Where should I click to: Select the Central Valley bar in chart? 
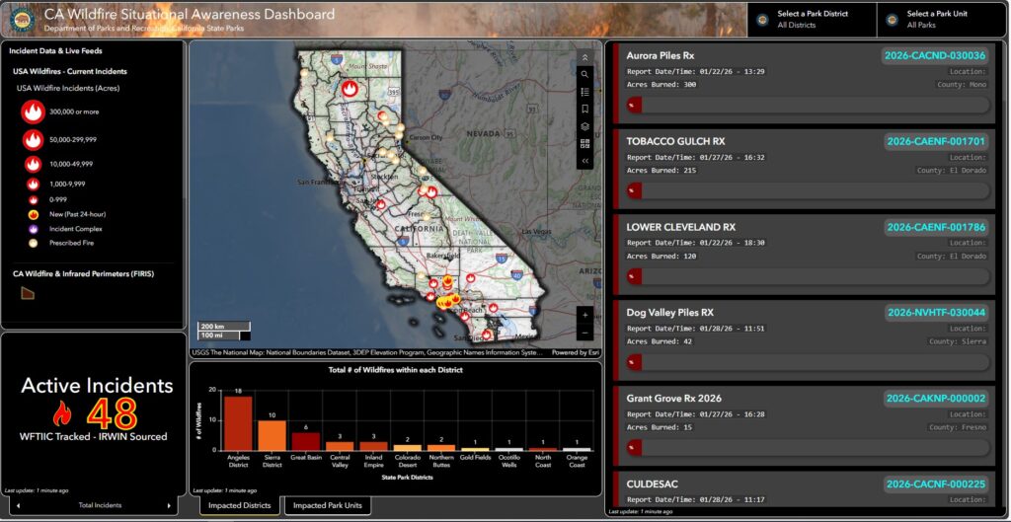tap(340, 446)
